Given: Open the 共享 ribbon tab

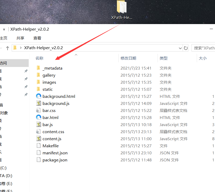Looking at the screenshot, I should coord(20,38).
